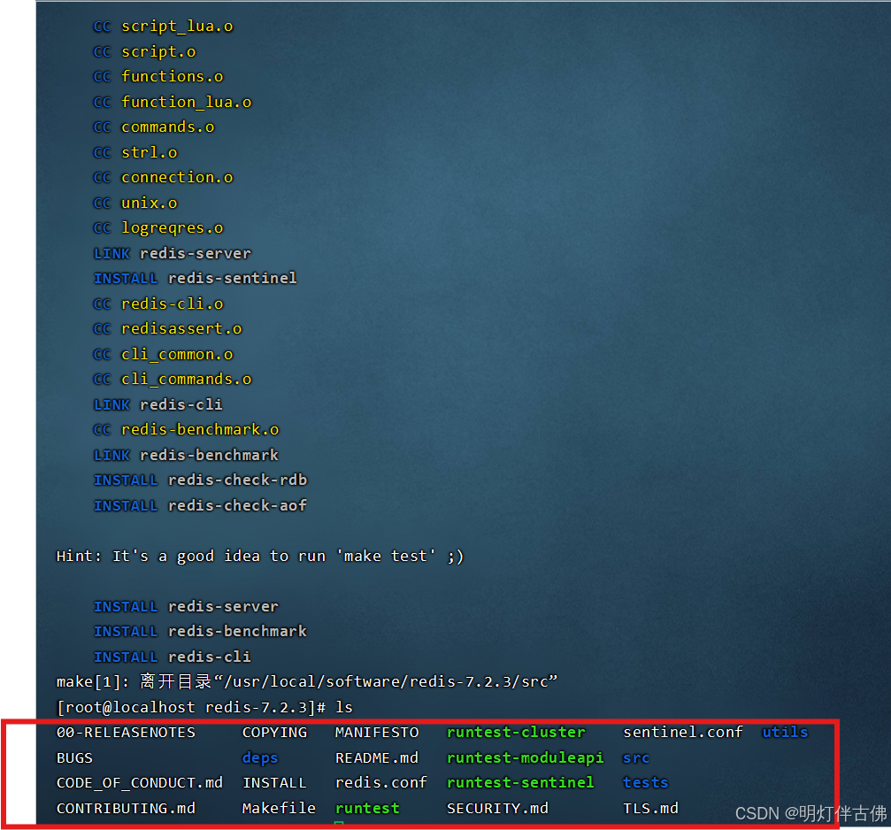
Task: Click LINK redis-benchmark line
Action: click(x=186, y=455)
